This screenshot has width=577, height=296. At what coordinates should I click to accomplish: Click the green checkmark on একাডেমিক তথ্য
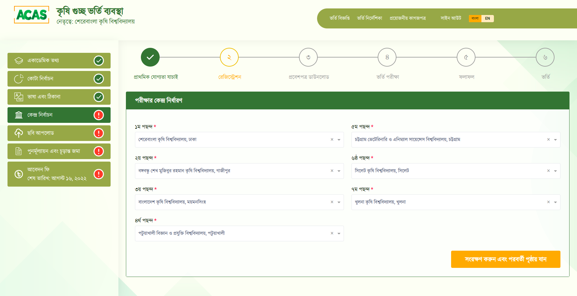click(x=99, y=61)
